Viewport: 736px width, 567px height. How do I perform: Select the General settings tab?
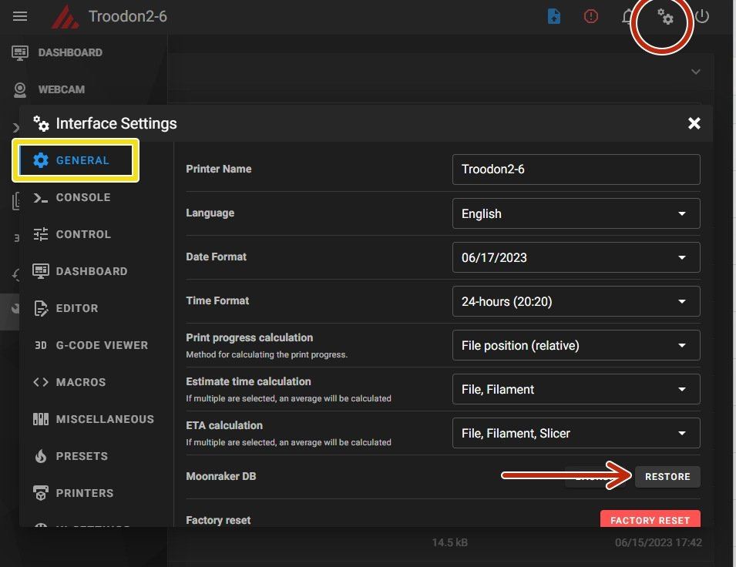click(76, 160)
